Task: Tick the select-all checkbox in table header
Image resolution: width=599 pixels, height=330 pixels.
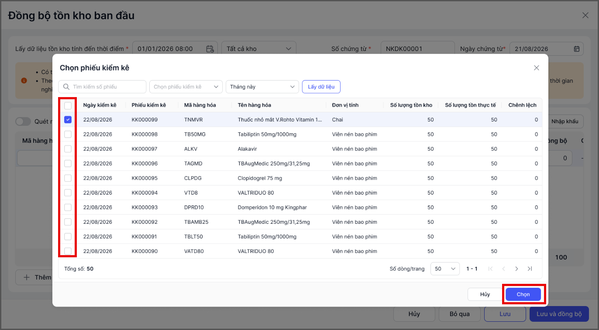Action: [x=68, y=105]
